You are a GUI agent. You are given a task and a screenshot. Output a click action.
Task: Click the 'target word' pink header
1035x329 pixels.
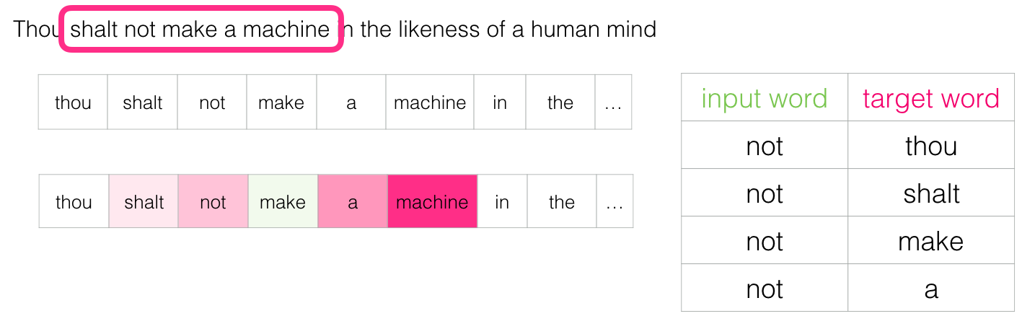[931, 98]
